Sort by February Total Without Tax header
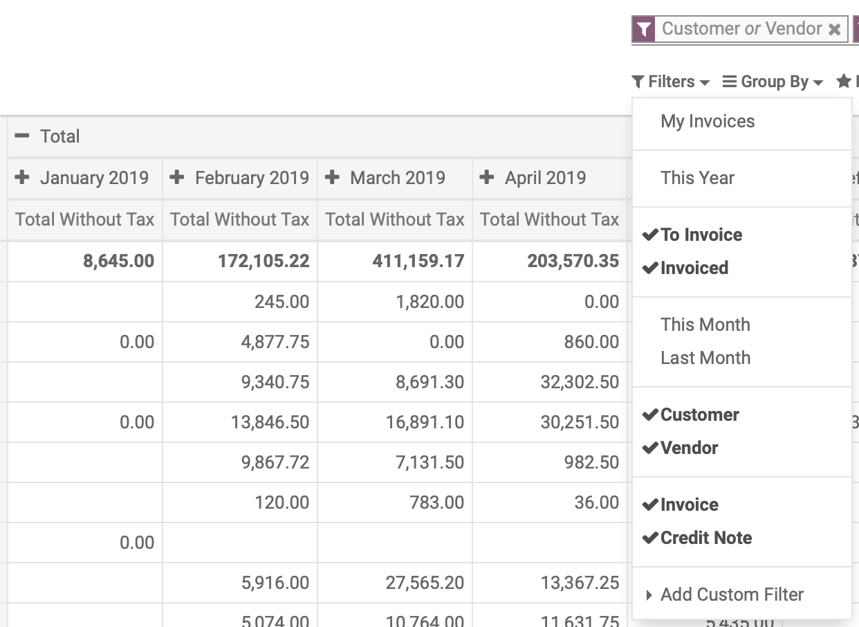859x627 pixels. point(240,220)
